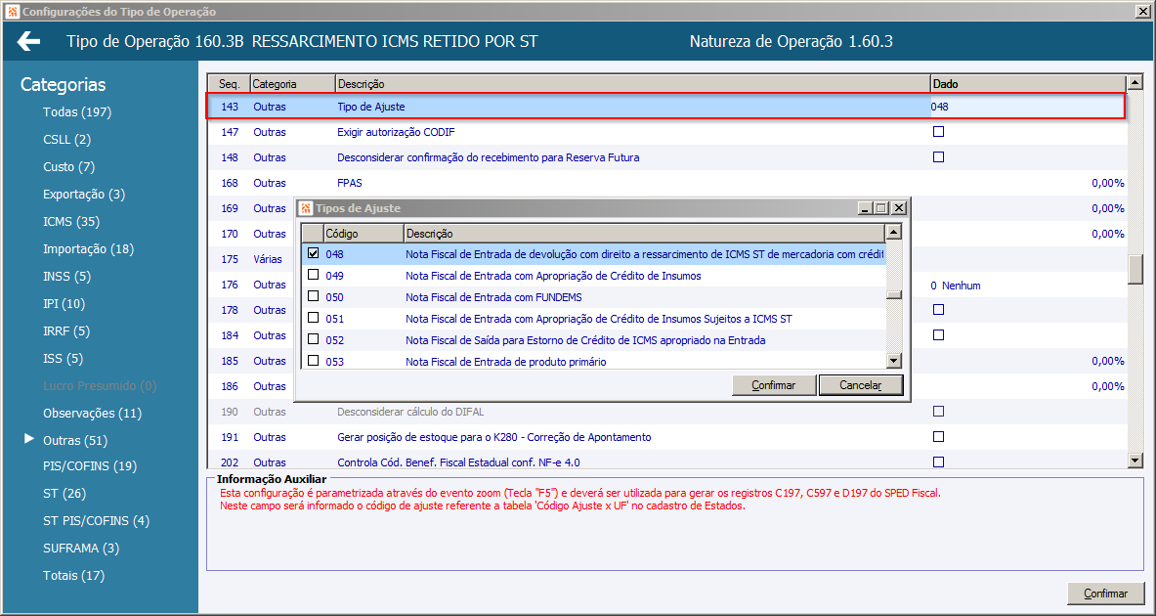Image resolution: width=1156 pixels, height=616 pixels.
Task: Minimize the Tipos de Ajuste dialog
Action: 866,209
